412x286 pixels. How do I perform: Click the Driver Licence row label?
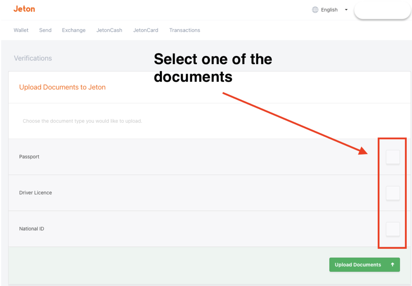click(35, 193)
